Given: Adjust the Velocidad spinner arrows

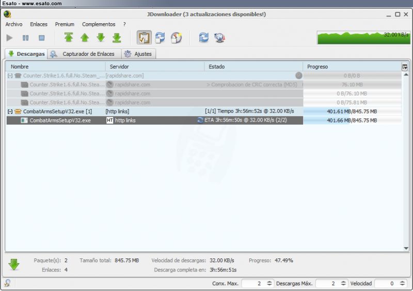Looking at the screenshot, I should (402, 283).
